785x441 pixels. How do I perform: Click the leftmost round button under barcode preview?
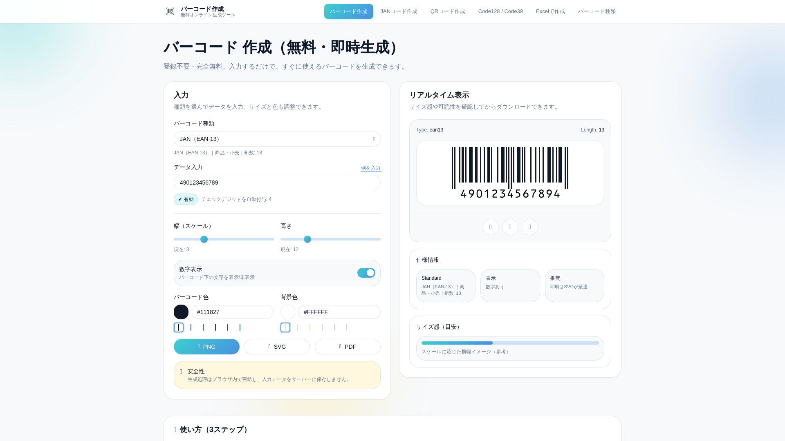[490, 227]
